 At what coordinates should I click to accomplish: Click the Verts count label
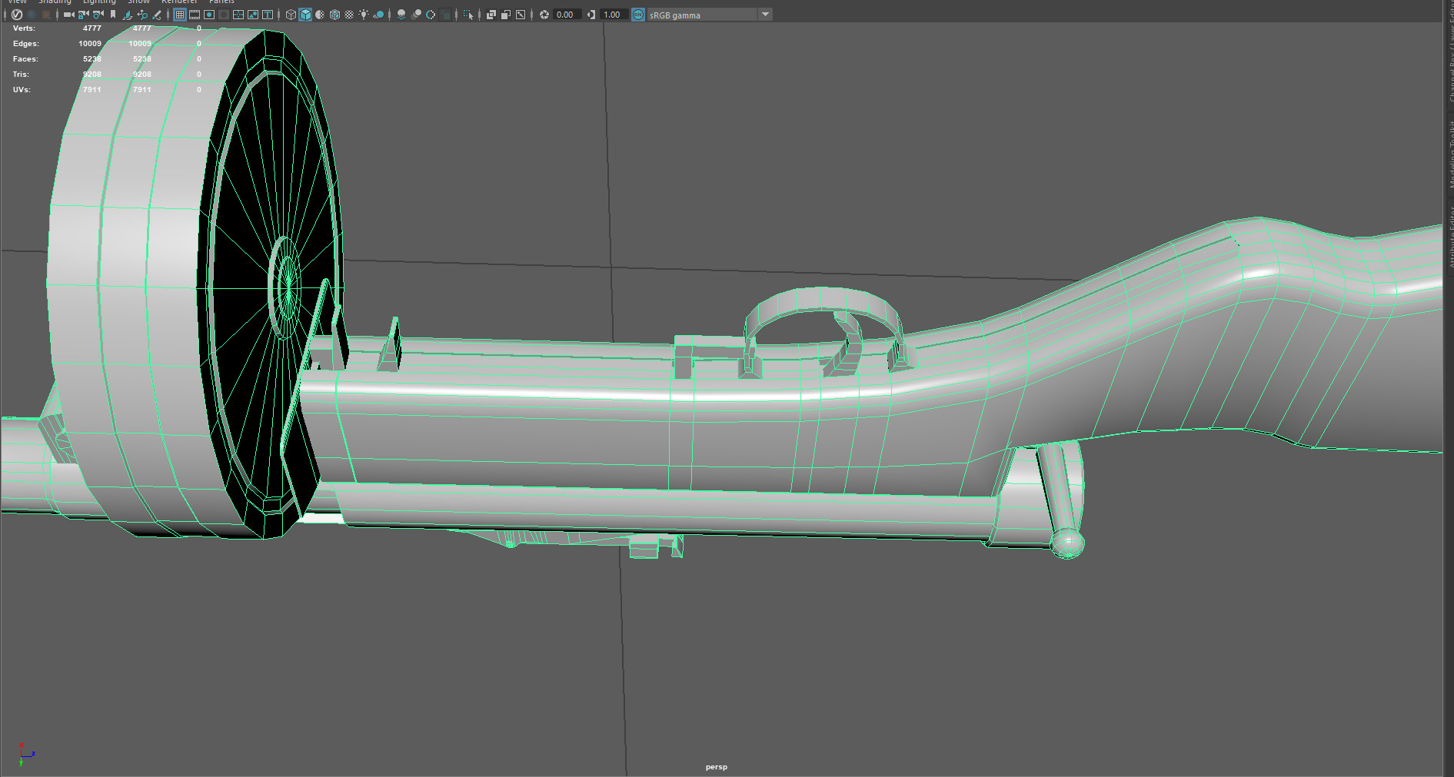(24, 28)
